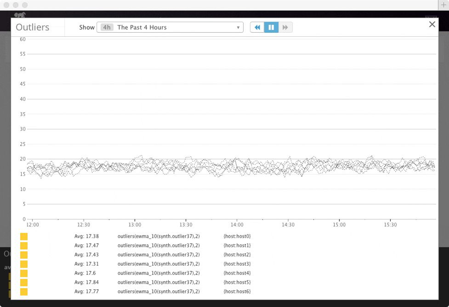Image resolution: width=449 pixels, height=307 pixels.
Task: Select the {host:host5} legend tag
Action: [x=237, y=283]
